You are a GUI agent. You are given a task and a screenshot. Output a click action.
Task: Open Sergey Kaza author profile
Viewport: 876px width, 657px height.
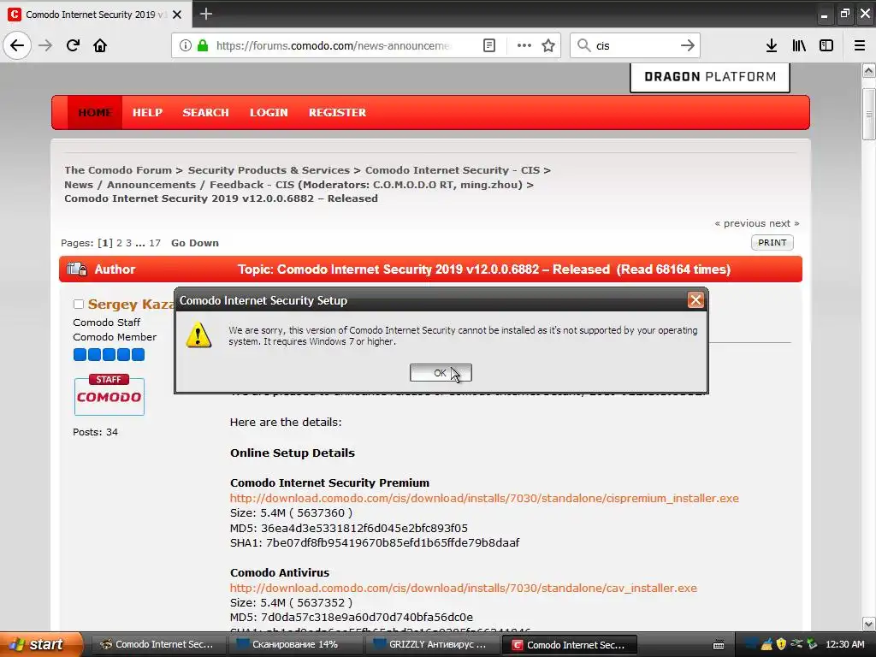point(131,304)
